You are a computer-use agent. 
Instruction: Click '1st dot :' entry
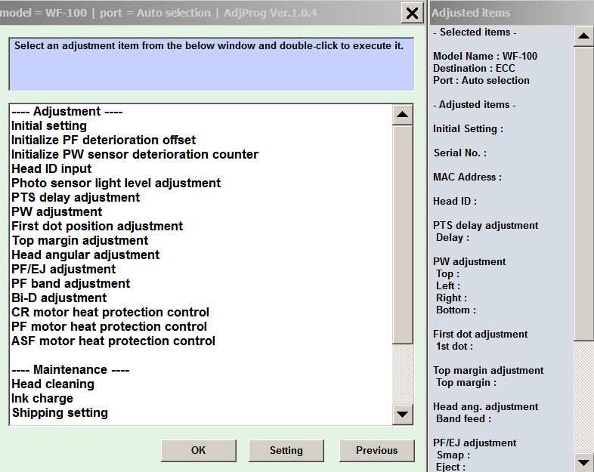click(x=455, y=347)
